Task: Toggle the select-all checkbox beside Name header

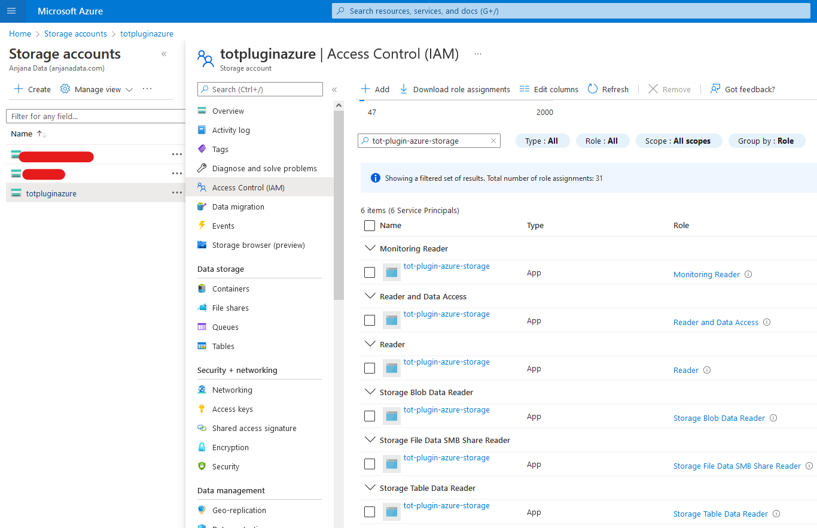Action: tap(370, 226)
